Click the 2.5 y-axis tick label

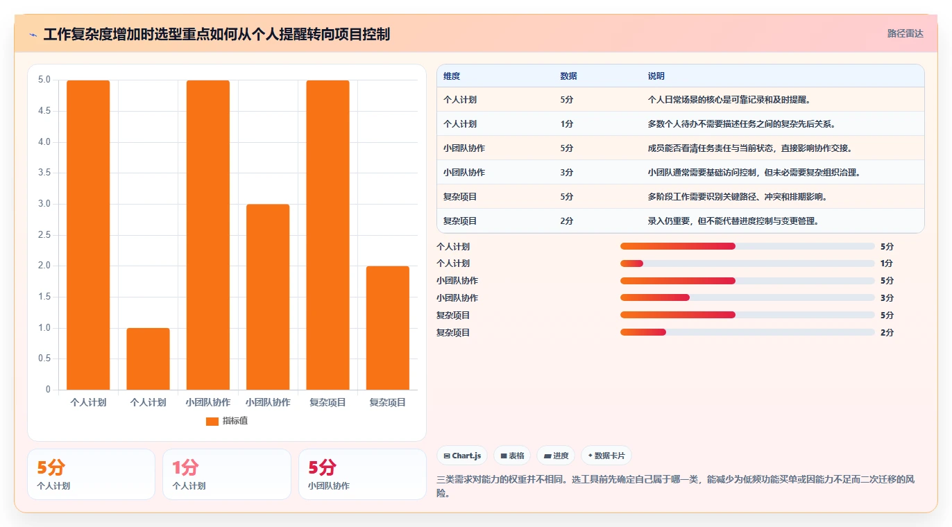coord(44,235)
